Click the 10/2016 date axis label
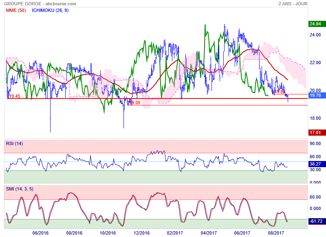Screen dimensions: 326x237 (108, 233)
